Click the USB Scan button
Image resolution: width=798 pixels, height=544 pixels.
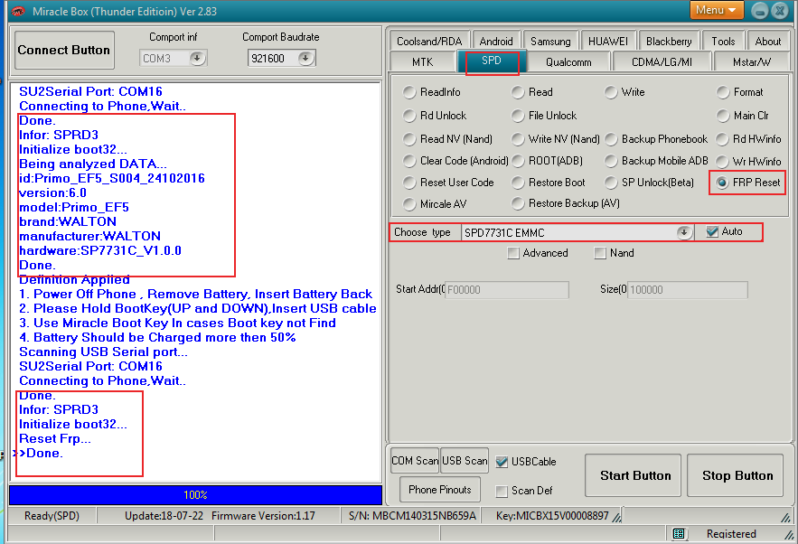(x=465, y=461)
